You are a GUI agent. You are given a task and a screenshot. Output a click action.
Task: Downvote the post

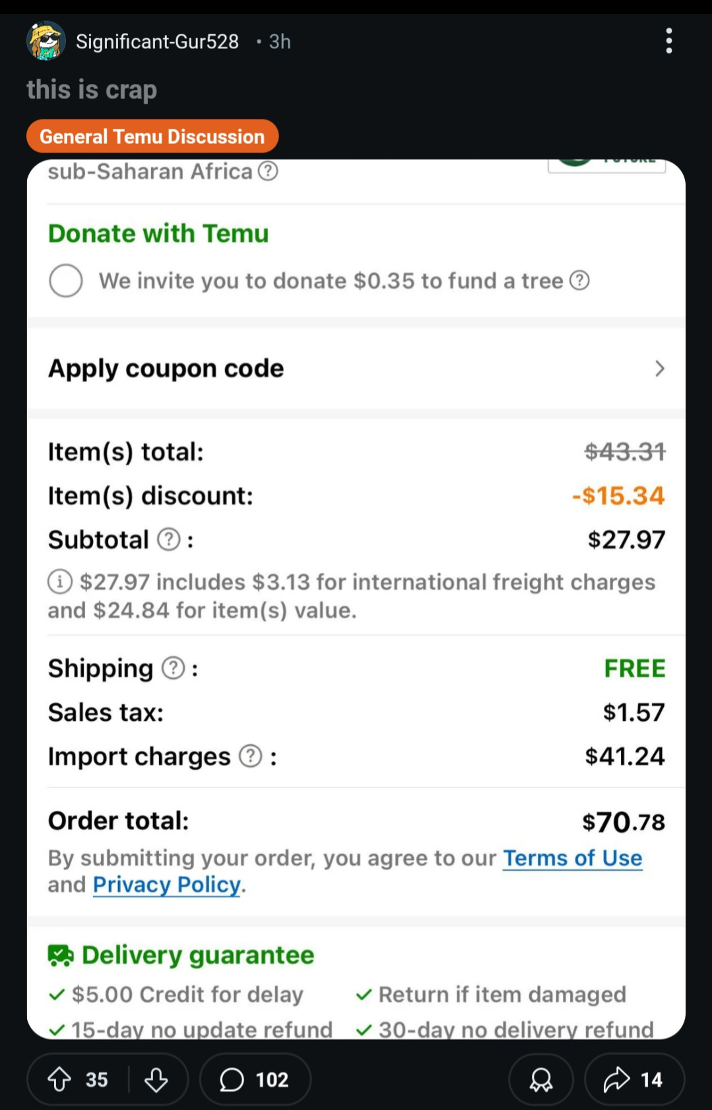point(156,1080)
